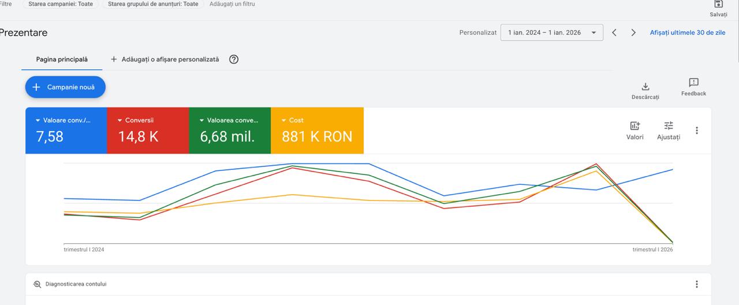Open the red Conversii metric dropdown
Image resolution: width=739 pixels, height=305 pixels.
(x=120, y=120)
